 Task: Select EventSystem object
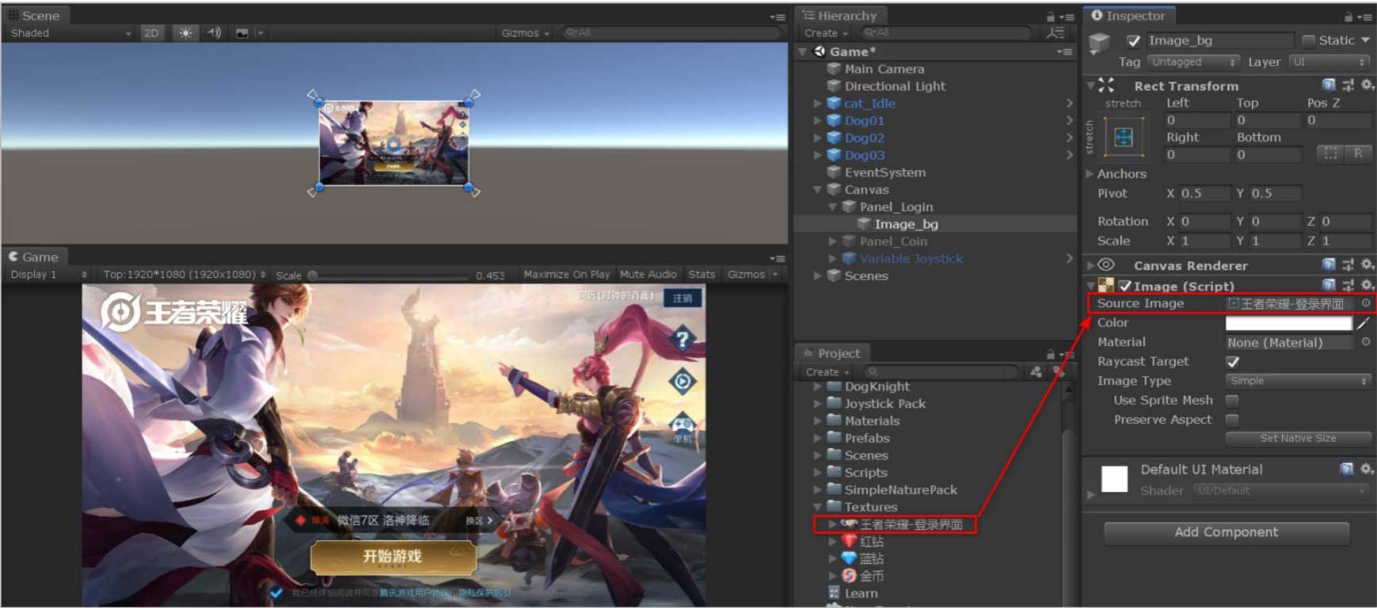[x=884, y=172]
